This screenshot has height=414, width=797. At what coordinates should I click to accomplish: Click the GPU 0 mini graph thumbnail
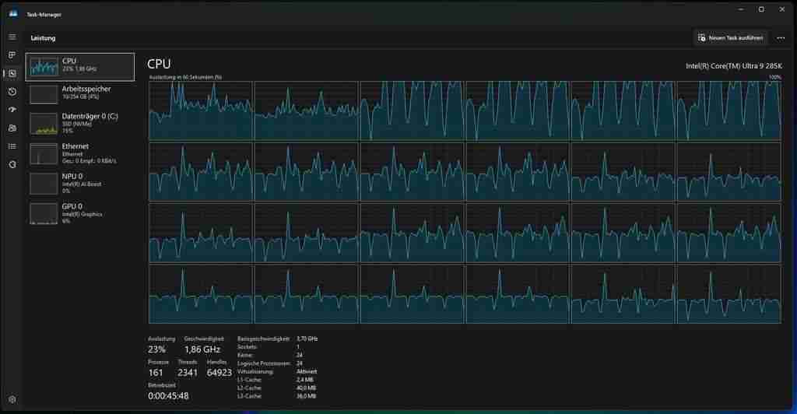44,214
